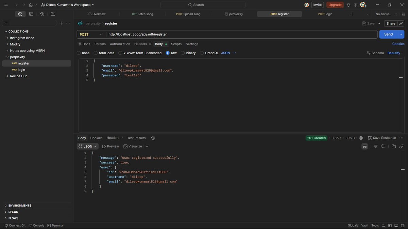Viewport: 408px width, 229px height.
Task: Open the POST method dropdown
Action: (91, 34)
